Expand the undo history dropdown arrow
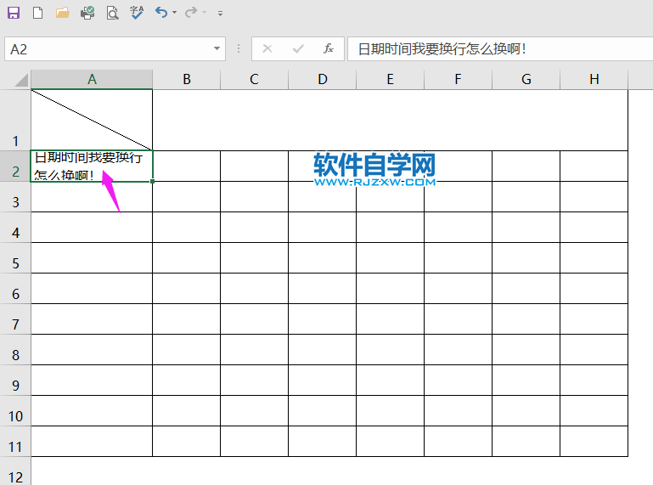The width and height of the screenshot is (653, 485). pos(174,13)
